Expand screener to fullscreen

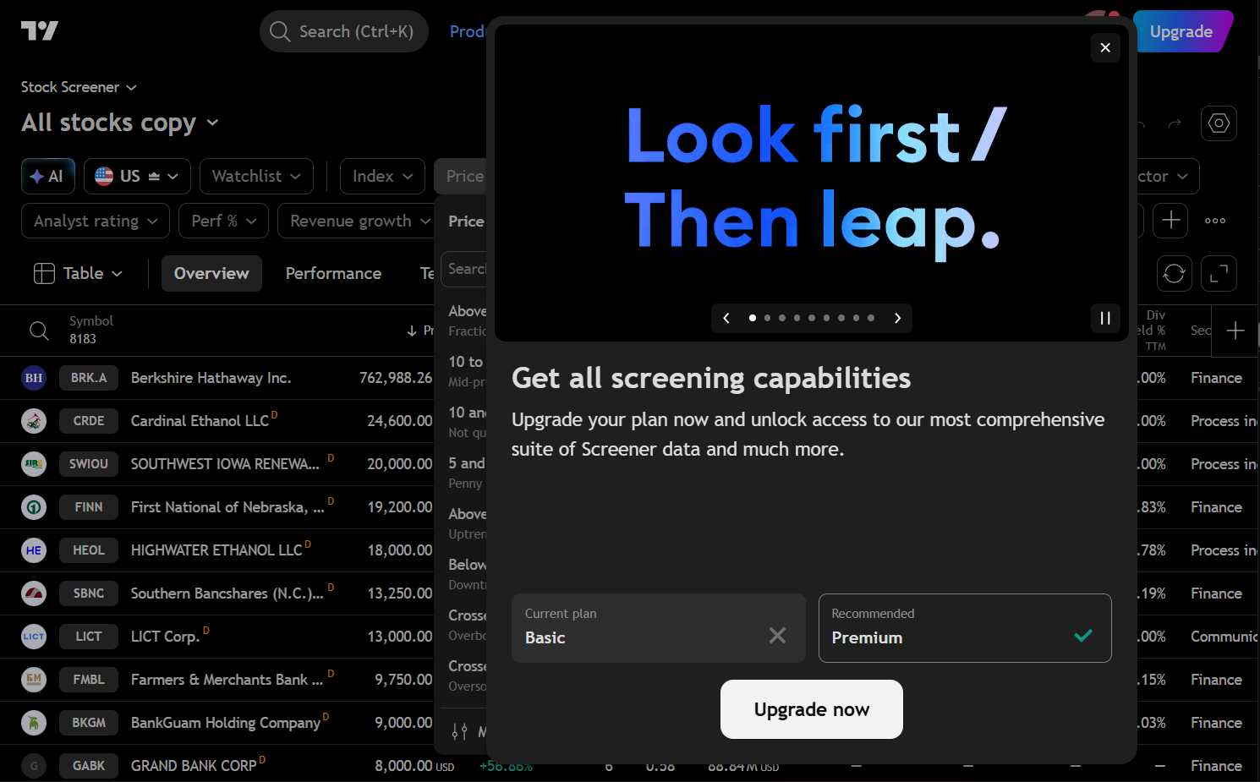[x=1219, y=273]
